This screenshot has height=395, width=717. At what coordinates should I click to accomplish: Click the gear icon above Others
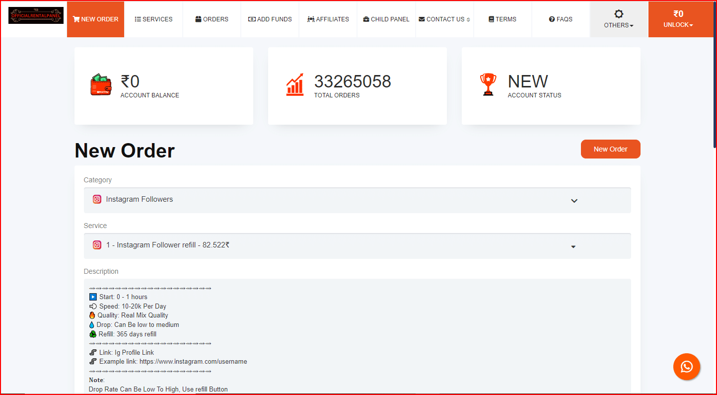pyautogui.click(x=619, y=14)
